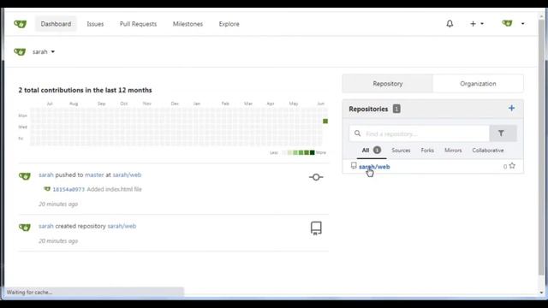Open commit 18154a0973
Image resolution: width=548 pixels, height=308 pixels.
(x=68, y=189)
